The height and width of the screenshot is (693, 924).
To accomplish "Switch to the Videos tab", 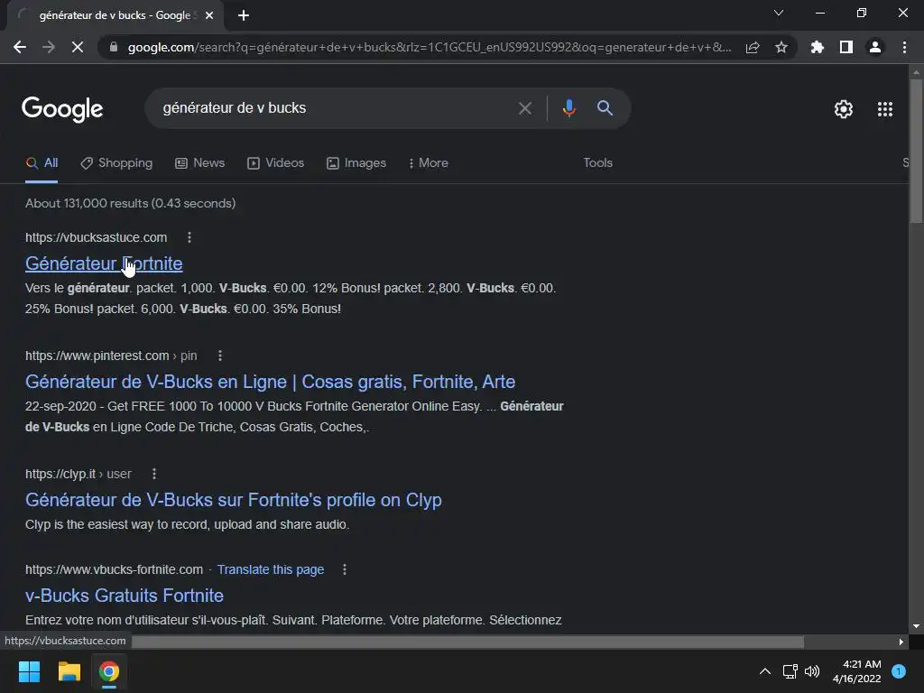I will coord(276,163).
